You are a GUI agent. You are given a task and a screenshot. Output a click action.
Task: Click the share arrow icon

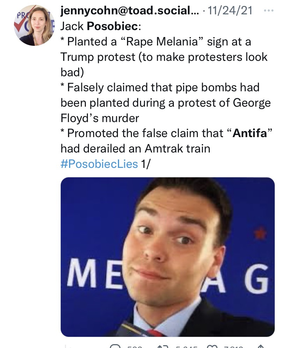point(260,346)
